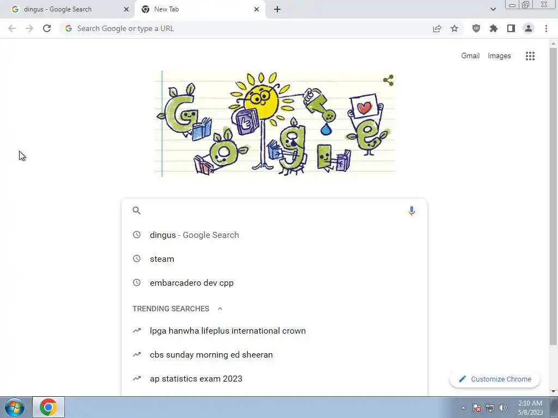Open the tab search dropdown arrow

click(493, 9)
